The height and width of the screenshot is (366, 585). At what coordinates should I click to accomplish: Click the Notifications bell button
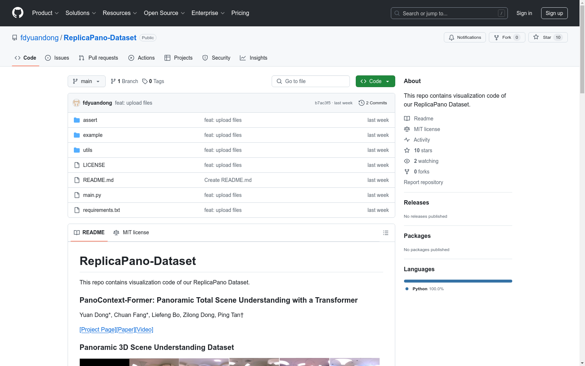465,37
